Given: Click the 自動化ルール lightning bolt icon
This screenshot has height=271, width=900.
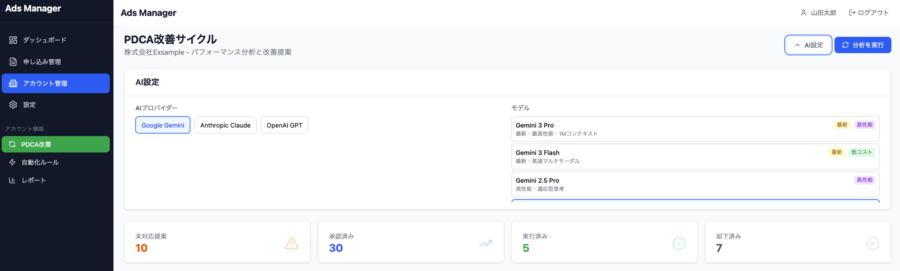Looking at the screenshot, I should tap(12, 162).
